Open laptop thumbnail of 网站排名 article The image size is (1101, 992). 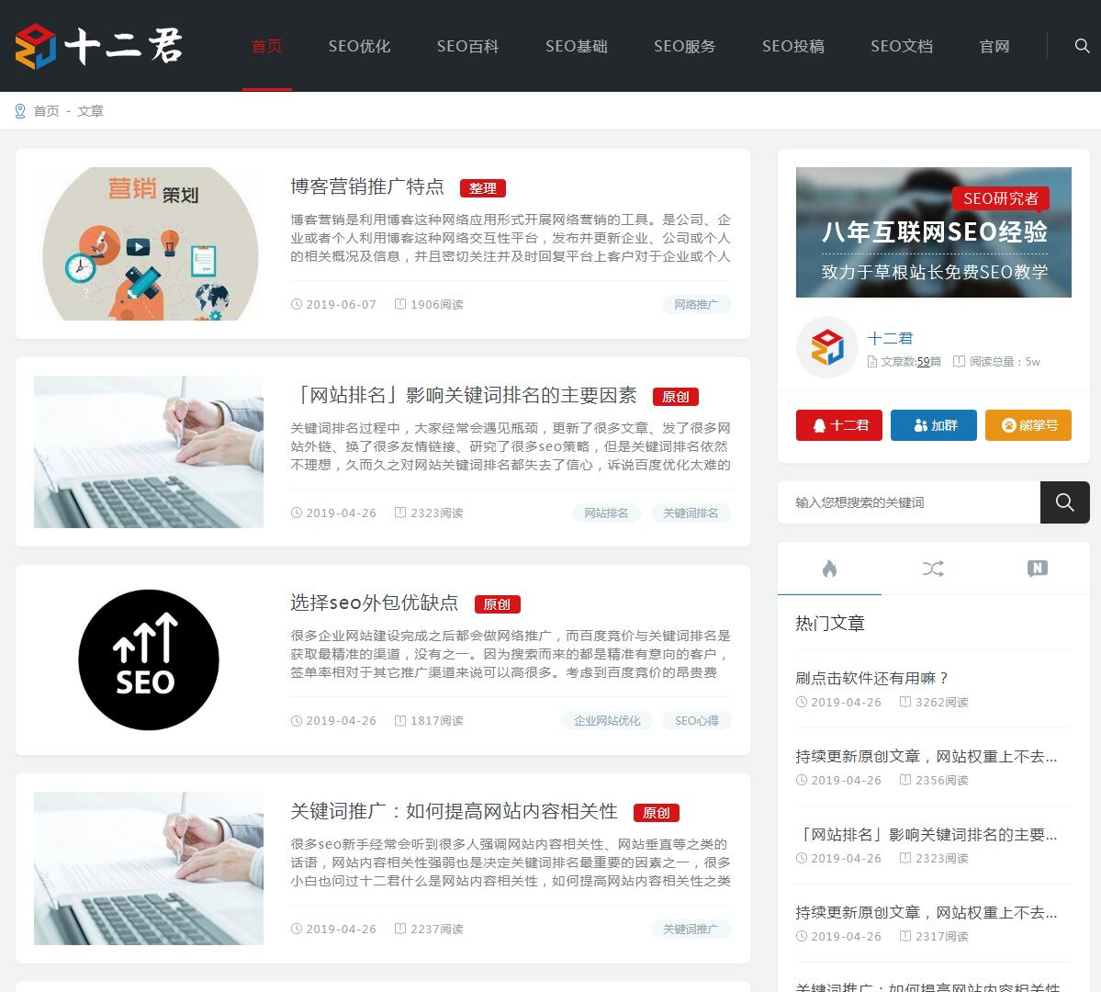click(149, 452)
